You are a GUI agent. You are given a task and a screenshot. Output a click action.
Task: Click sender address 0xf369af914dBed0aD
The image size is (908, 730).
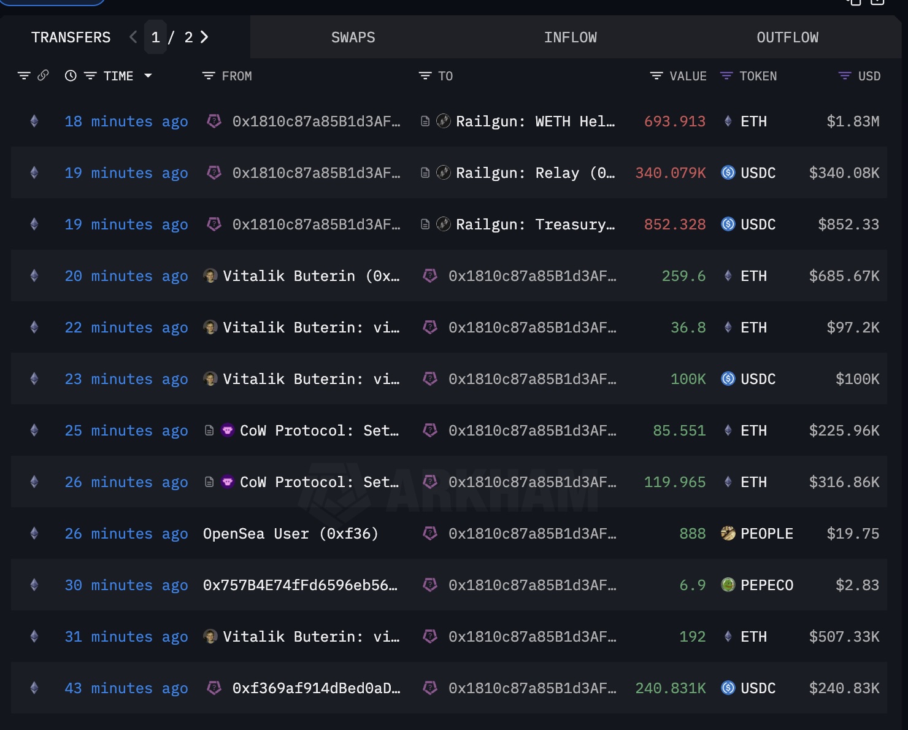(317, 688)
